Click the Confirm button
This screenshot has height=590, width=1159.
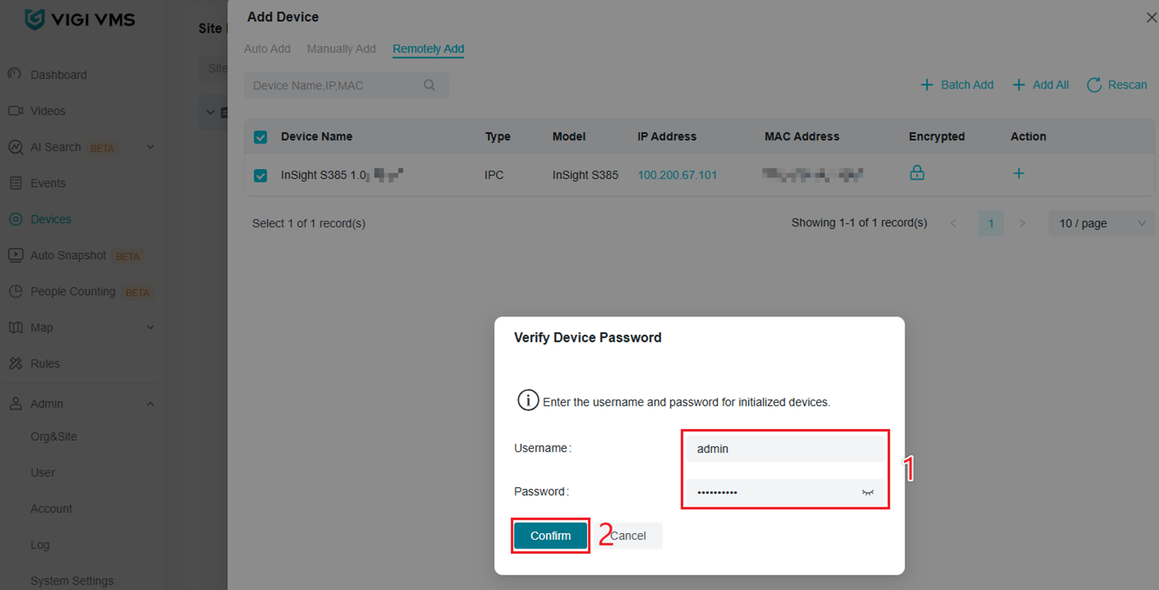[550, 535]
